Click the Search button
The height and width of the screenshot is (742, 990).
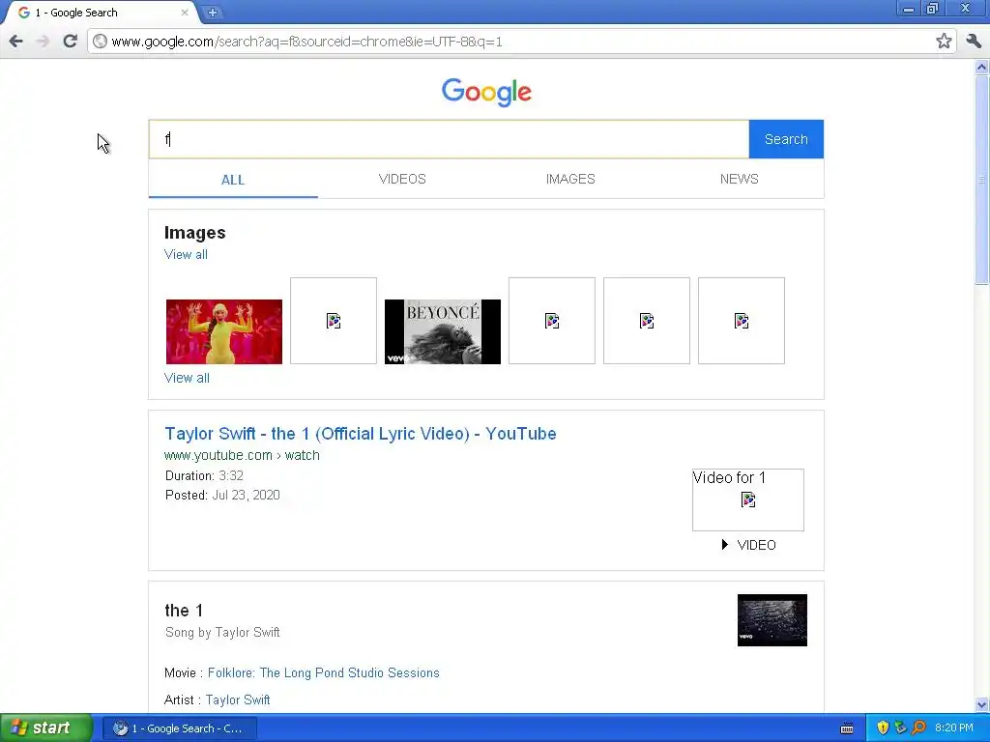tap(786, 139)
